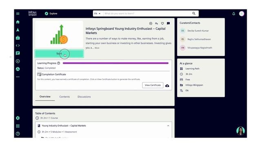Click the Infosys Springboard logo

point(33,13)
